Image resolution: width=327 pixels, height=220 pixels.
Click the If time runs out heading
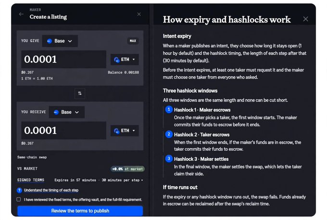click(x=180, y=187)
